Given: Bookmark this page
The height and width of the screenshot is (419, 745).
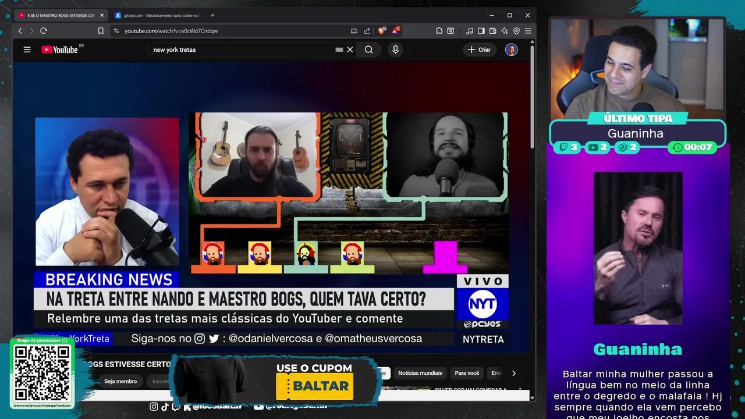Looking at the screenshot, I should click(101, 31).
